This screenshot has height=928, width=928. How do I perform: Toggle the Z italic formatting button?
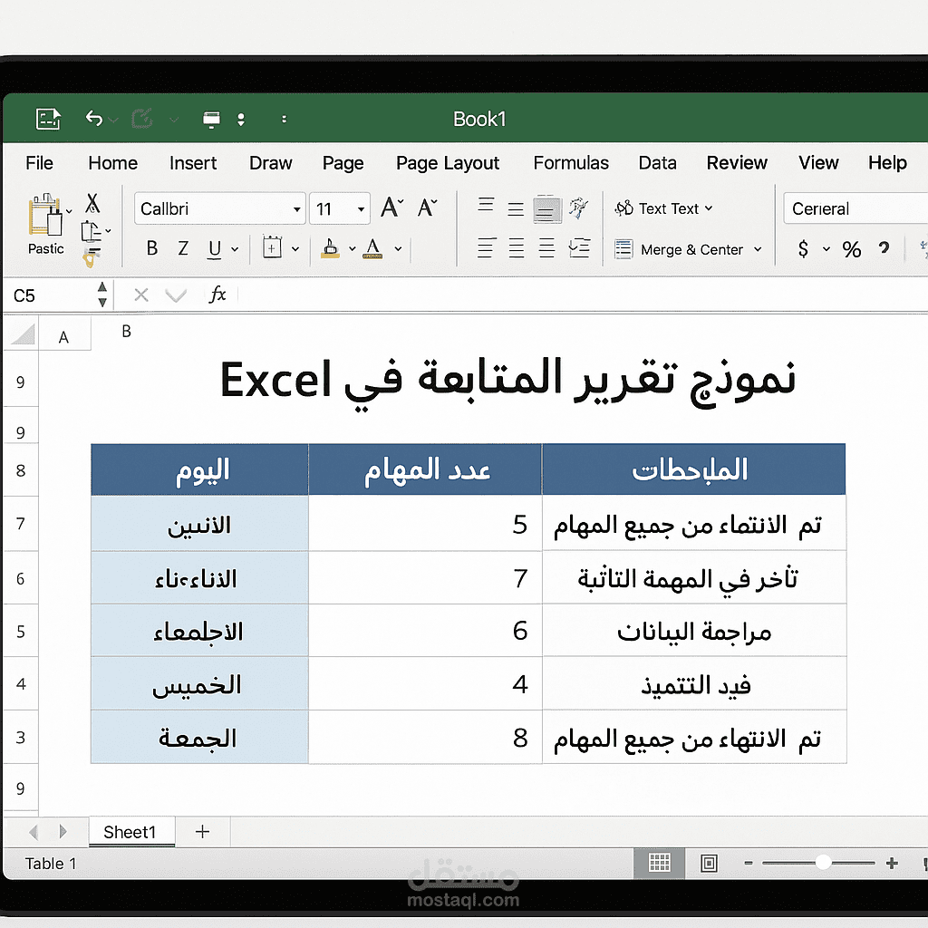[183, 248]
